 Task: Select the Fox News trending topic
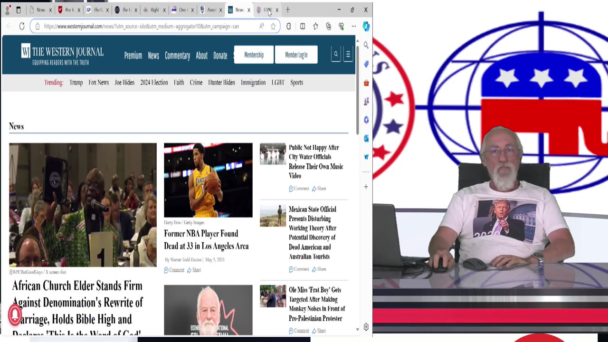[98, 82]
